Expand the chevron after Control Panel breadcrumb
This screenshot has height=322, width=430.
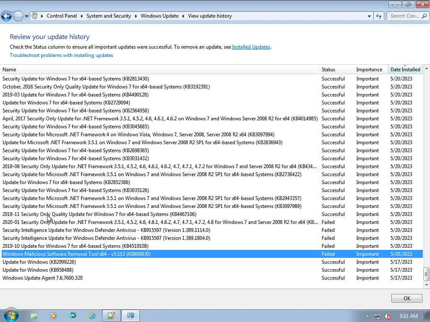tap(81, 16)
